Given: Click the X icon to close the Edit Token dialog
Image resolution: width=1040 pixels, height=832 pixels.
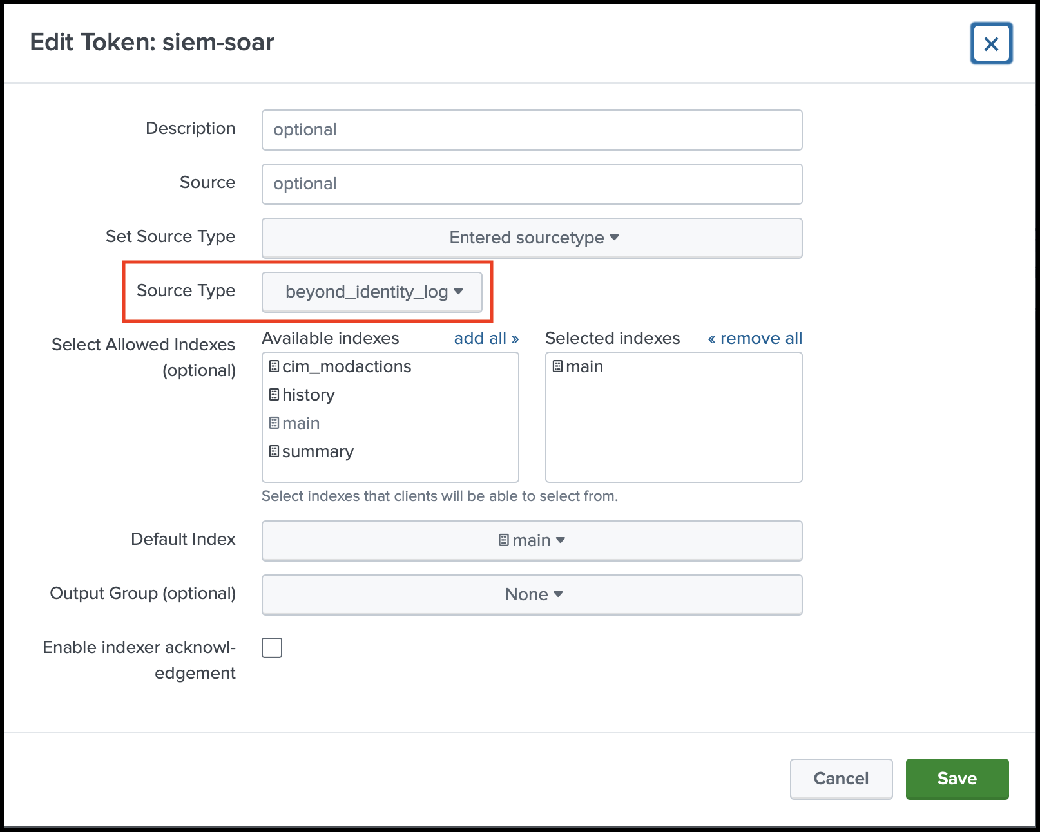Looking at the screenshot, I should pyautogui.click(x=991, y=43).
